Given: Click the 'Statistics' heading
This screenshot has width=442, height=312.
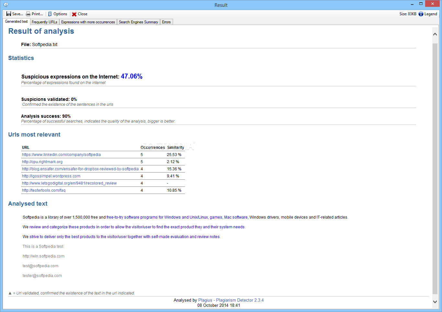Looking at the screenshot, I should [21, 58].
